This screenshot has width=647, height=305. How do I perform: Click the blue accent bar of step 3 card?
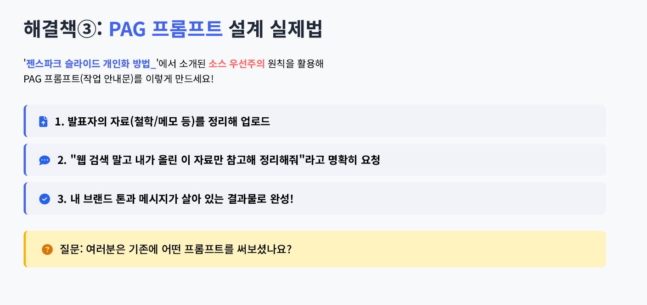[x=25, y=198]
